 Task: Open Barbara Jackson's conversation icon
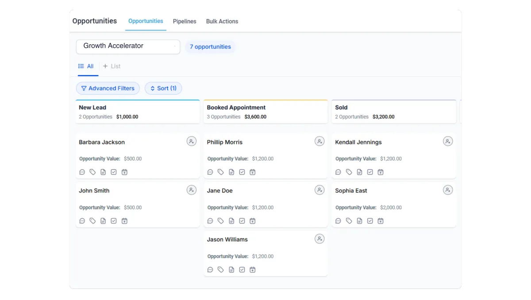point(82,172)
